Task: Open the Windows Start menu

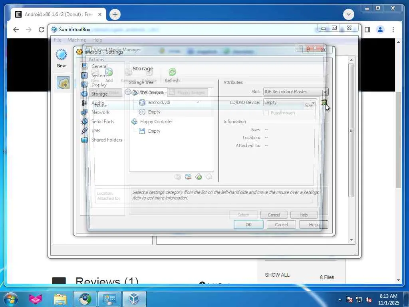Action: 11,299
